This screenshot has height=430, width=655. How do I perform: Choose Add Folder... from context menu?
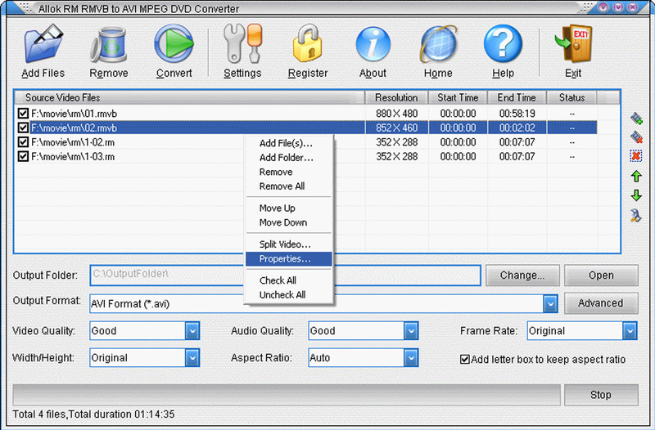(289, 158)
